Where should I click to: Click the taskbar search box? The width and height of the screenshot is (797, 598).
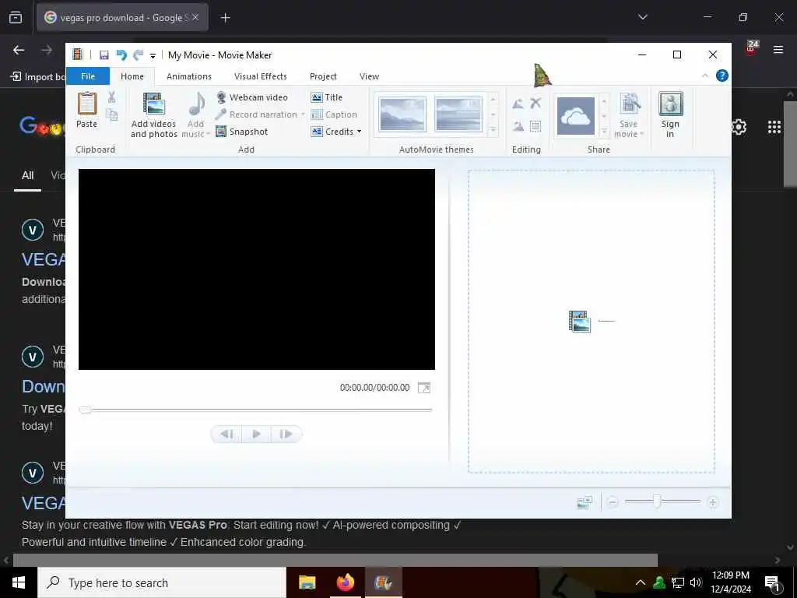[162, 582]
